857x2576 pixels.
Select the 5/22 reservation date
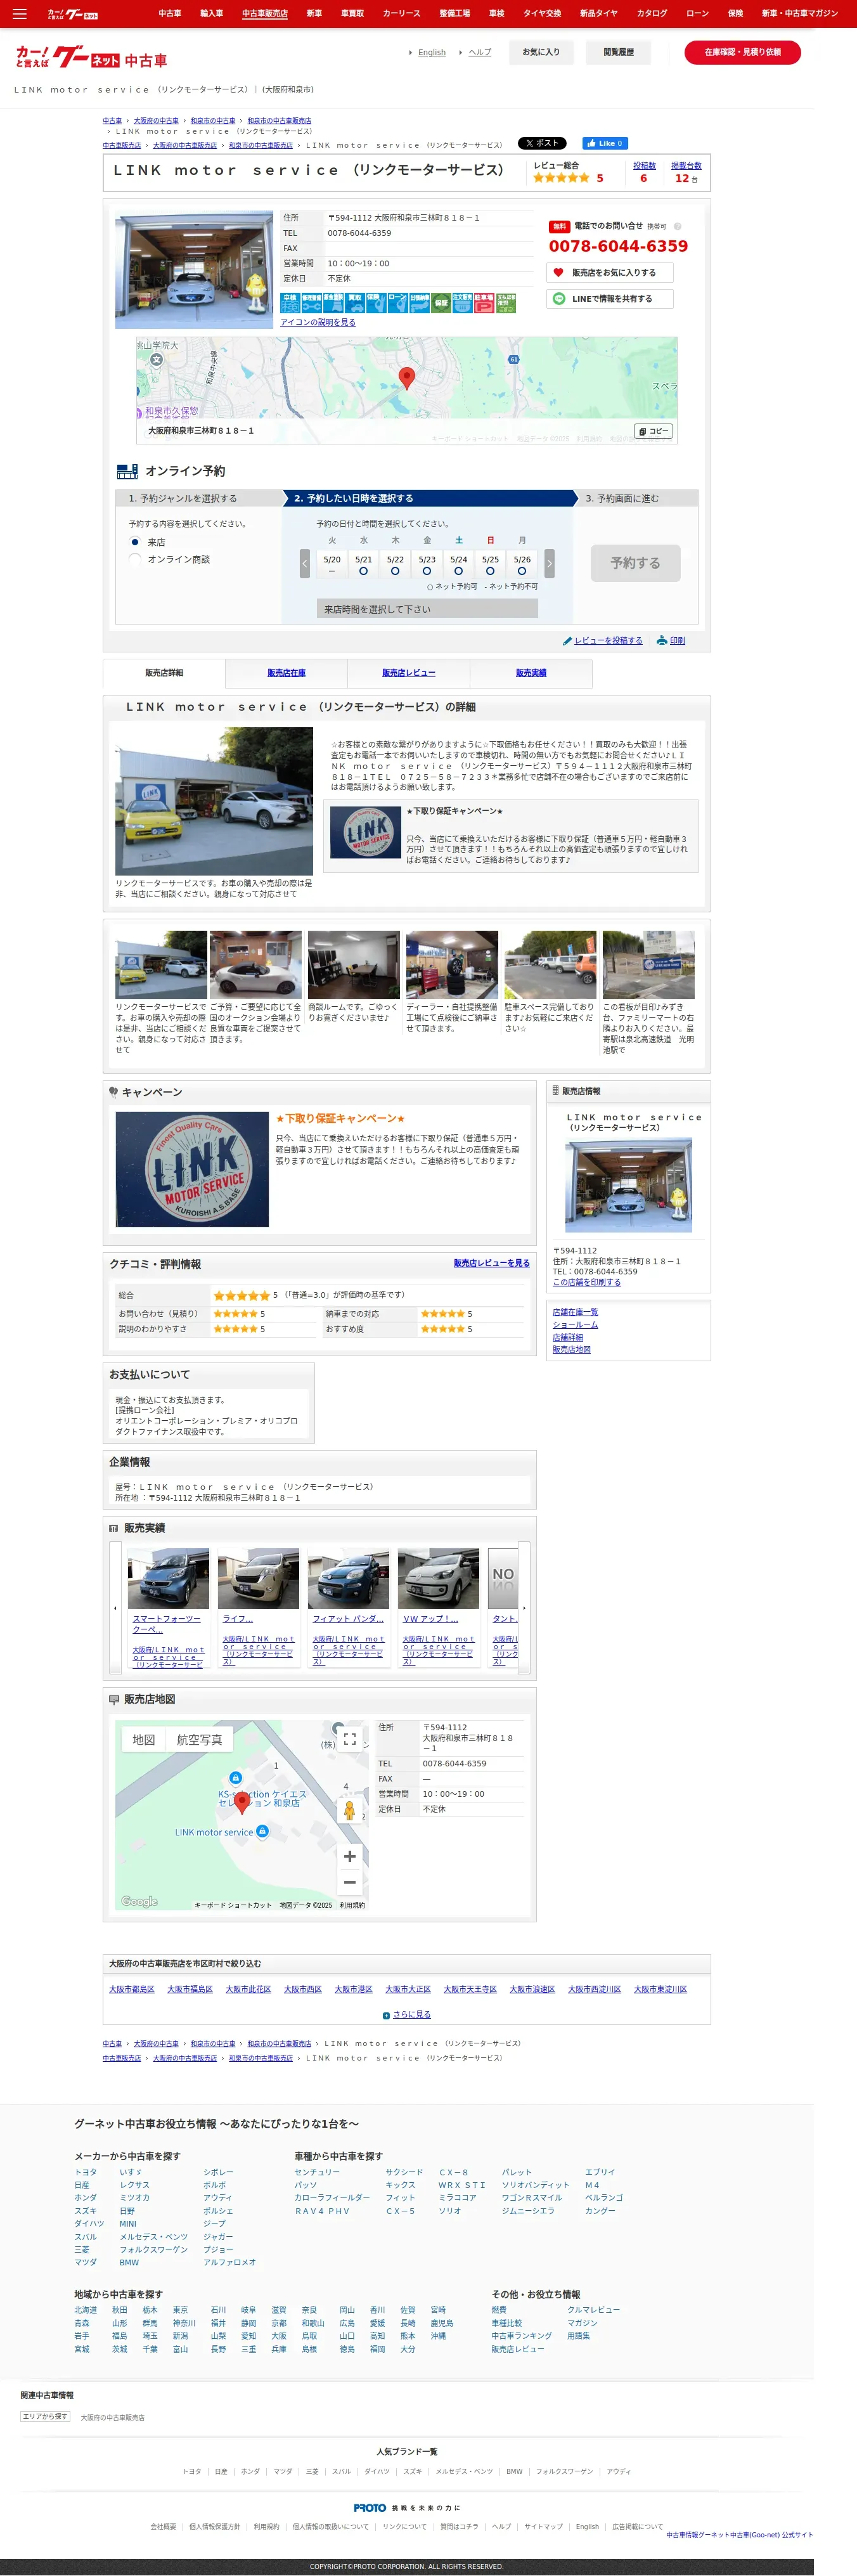[395, 565]
